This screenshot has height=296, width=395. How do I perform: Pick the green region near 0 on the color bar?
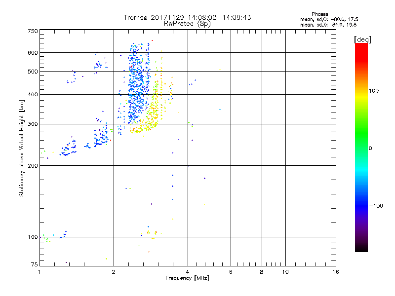click(x=361, y=147)
